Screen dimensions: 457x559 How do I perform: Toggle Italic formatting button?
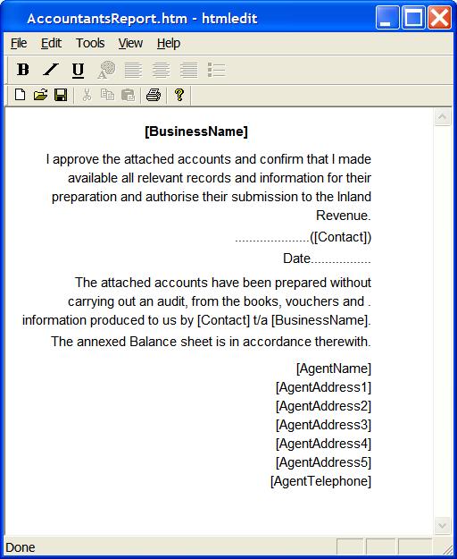click(x=51, y=70)
